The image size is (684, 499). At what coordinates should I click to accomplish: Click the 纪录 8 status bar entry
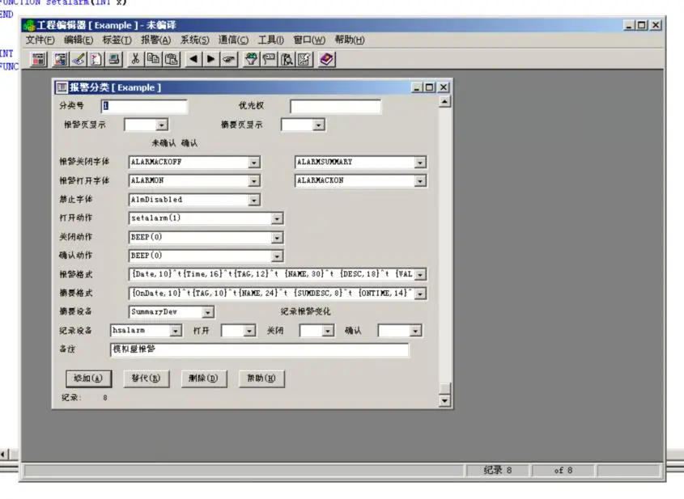coord(497,470)
